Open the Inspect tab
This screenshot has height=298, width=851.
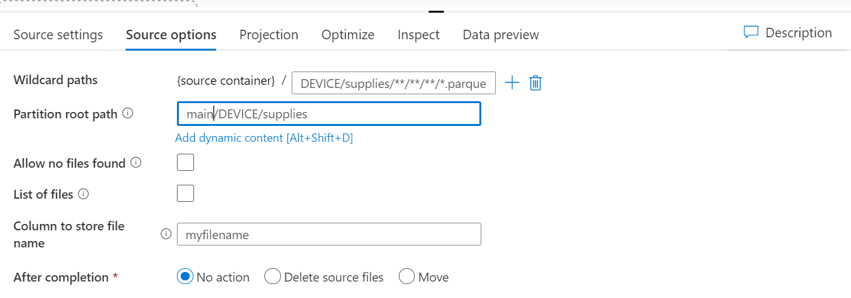coord(419,35)
